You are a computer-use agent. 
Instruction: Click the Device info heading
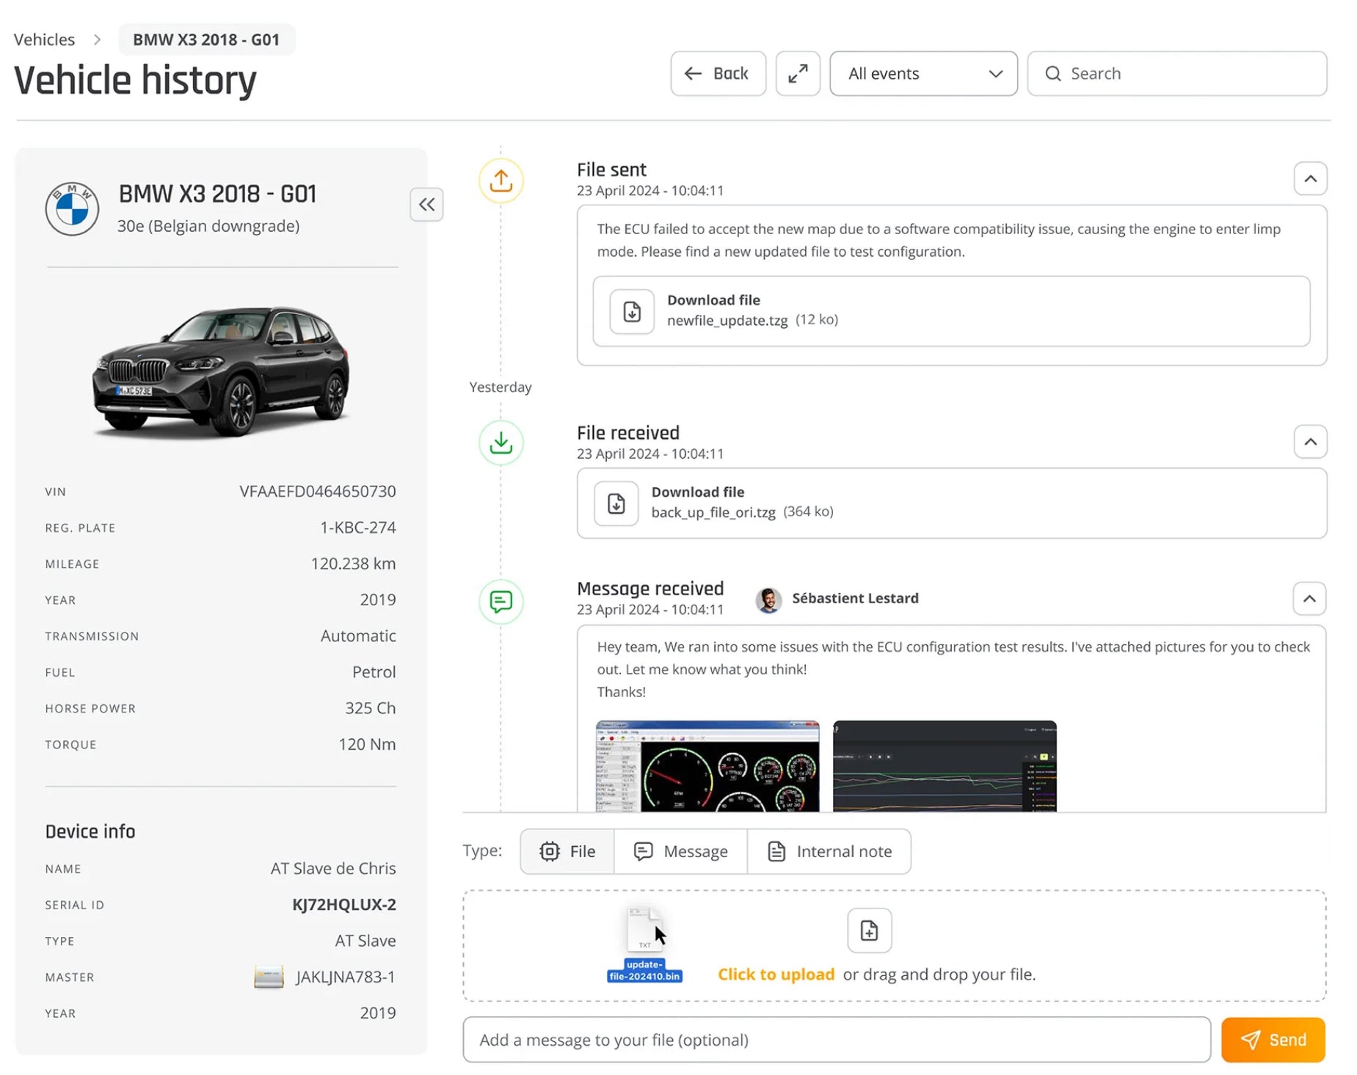(x=90, y=831)
